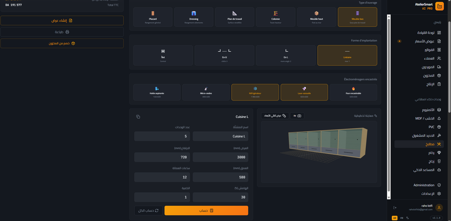Image resolution: width=451 pixels, height=221 pixels.
Task: Click the camera snapshot button above preview
Action: coord(297,116)
